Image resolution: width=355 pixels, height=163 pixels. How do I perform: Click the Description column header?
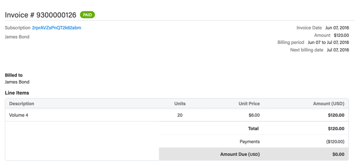[x=22, y=104]
